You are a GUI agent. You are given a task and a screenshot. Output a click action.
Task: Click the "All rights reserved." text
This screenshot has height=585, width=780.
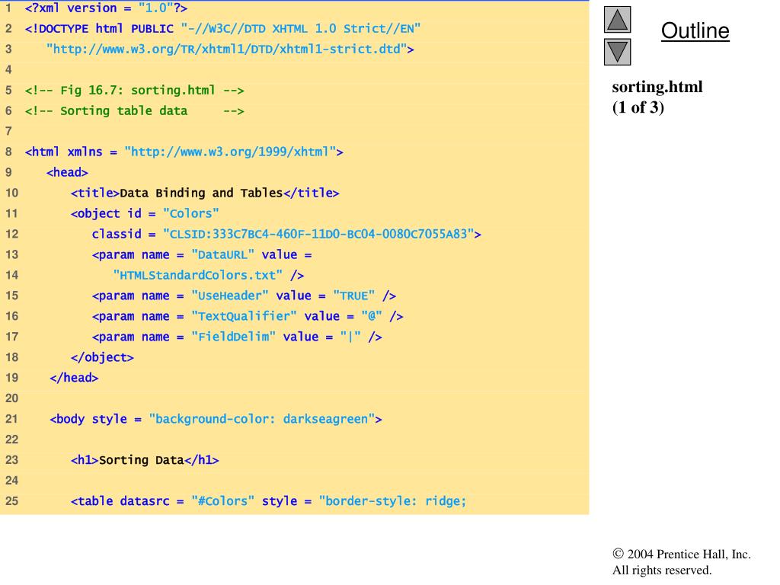click(662, 570)
